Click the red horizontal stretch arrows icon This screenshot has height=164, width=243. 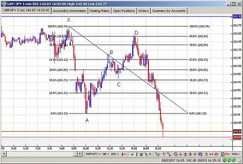click(211, 154)
